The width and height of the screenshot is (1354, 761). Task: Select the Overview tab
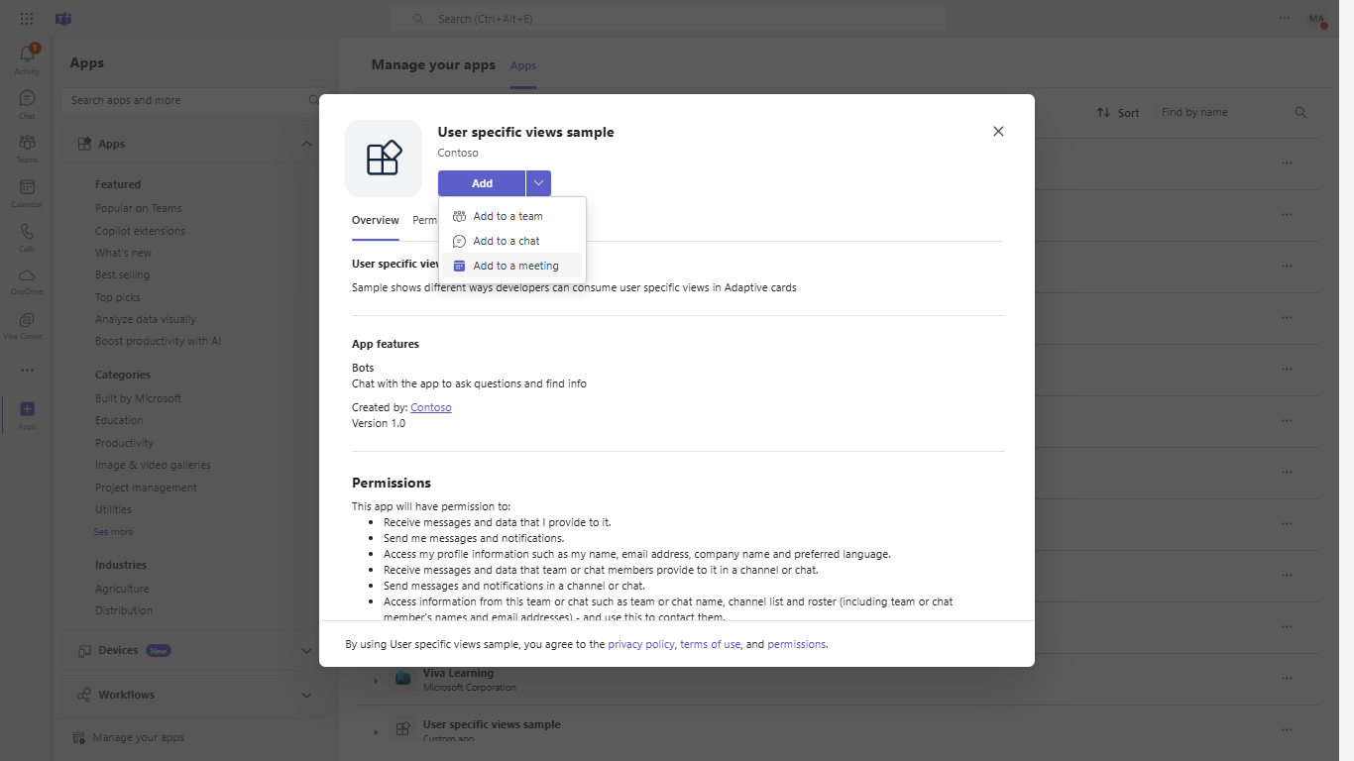click(376, 220)
